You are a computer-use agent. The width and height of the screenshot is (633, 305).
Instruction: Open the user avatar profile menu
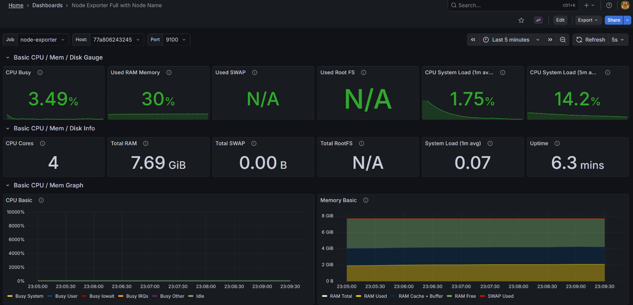pyautogui.click(x=625, y=5)
